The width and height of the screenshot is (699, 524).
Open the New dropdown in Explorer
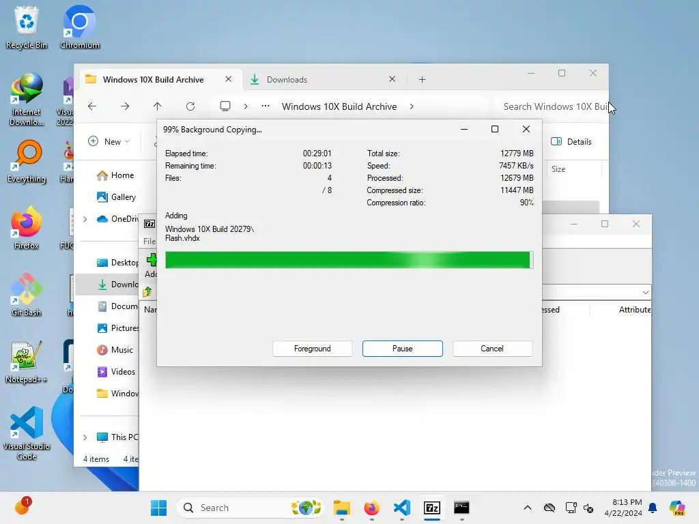tap(109, 141)
